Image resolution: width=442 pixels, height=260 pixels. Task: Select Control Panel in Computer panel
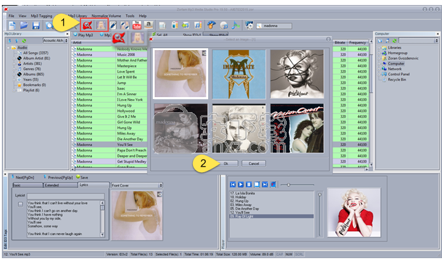point(399,75)
